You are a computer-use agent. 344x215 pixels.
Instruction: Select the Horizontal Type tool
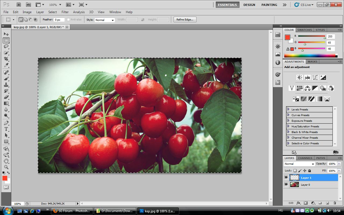[x=6, y=129]
